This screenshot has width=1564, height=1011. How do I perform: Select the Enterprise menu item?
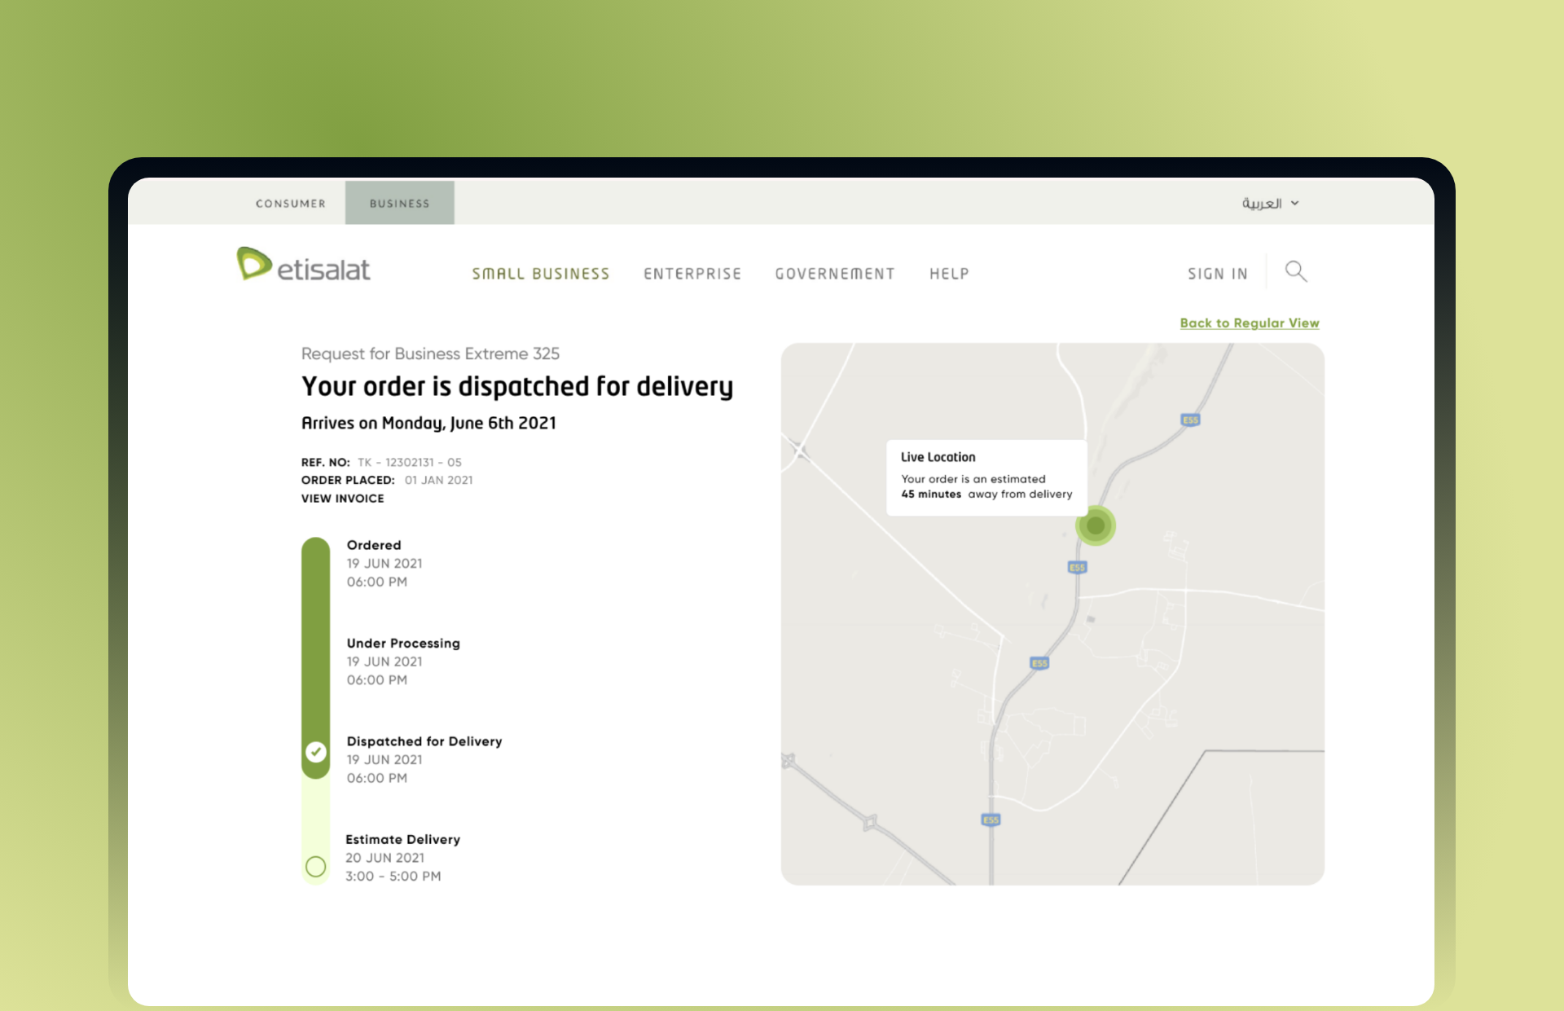point(692,274)
